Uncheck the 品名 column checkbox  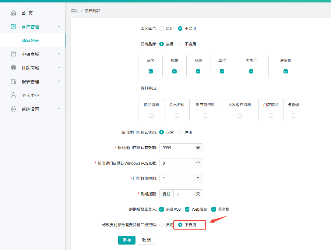point(151,71)
